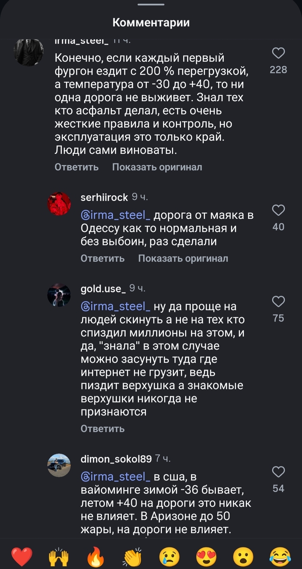React with the surprised face emoji
This screenshot has height=569, width=302.
click(x=243, y=556)
